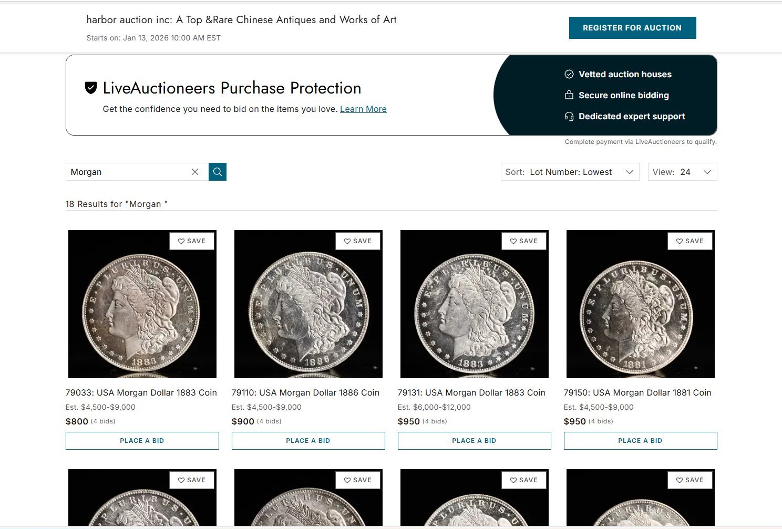Save lot 79033 Morgan Dollar 1883
This screenshot has height=529, width=782.
click(192, 241)
